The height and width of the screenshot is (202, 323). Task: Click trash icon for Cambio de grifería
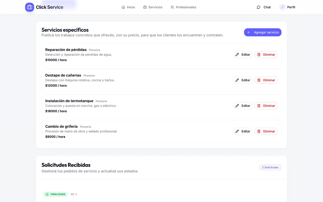click(x=259, y=131)
